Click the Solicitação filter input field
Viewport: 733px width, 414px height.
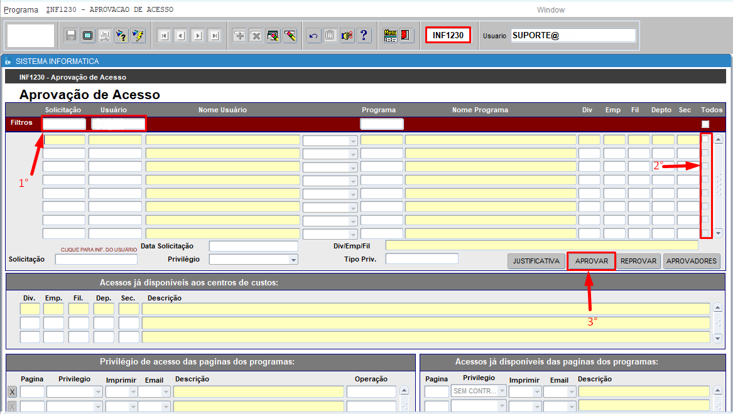coord(64,124)
